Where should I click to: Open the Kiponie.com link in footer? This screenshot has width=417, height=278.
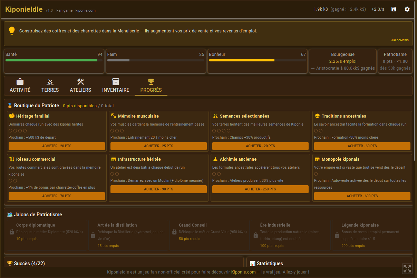243,272
